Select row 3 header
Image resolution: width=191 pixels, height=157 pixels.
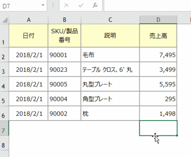point(4,69)
